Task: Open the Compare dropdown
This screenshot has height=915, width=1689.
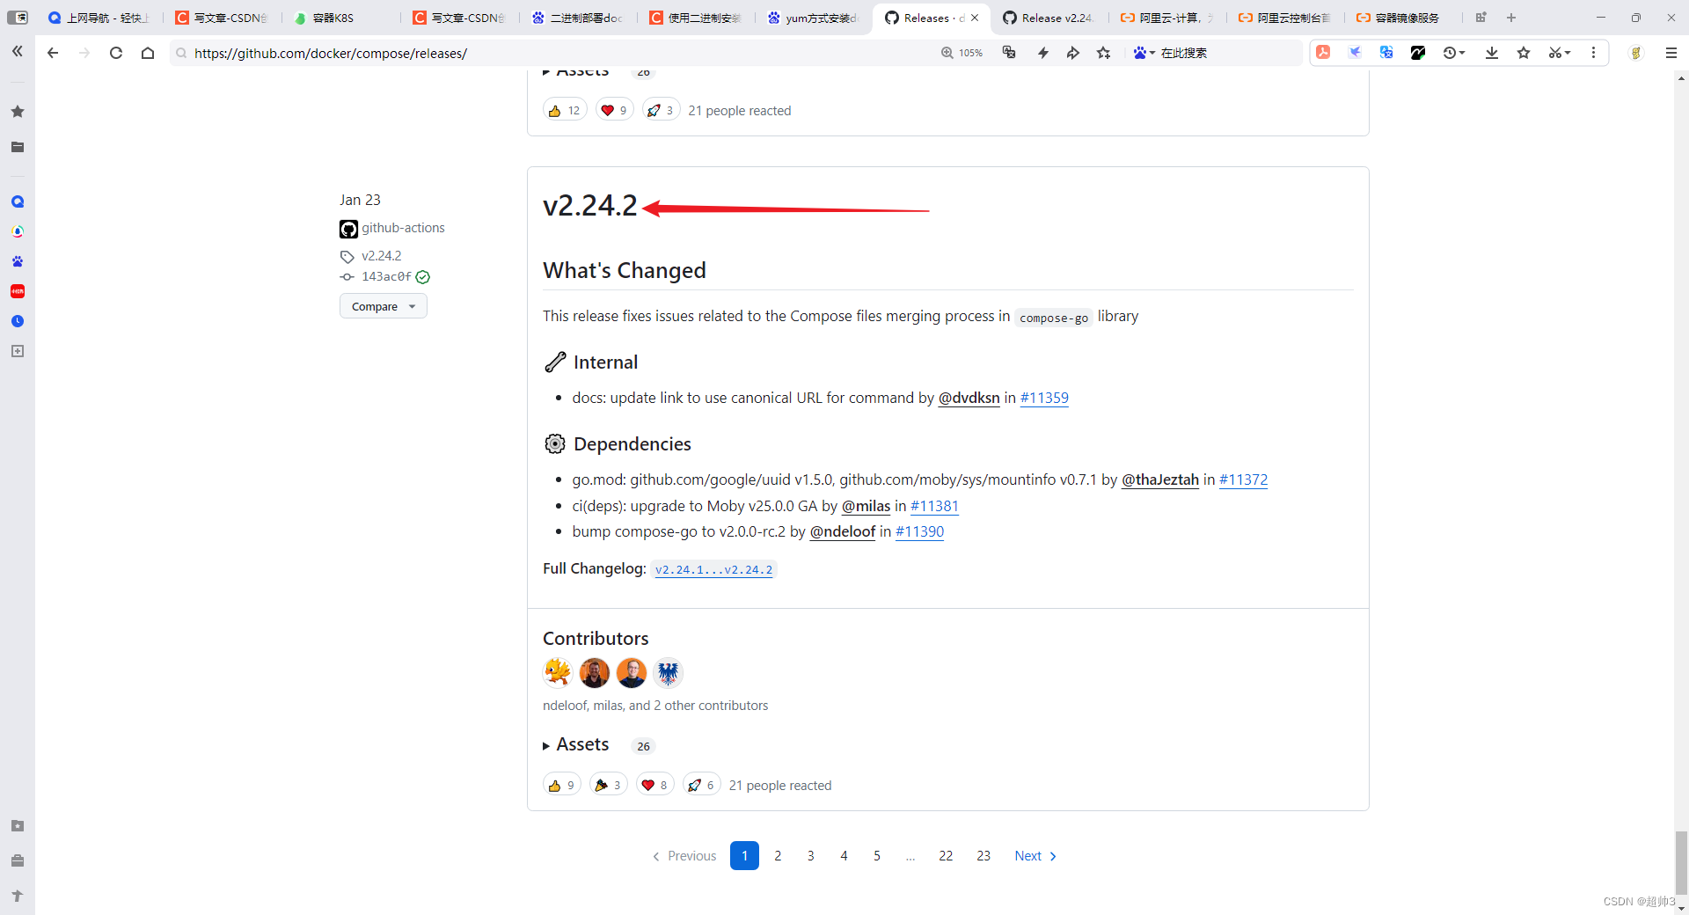Action: coord(383,306)
